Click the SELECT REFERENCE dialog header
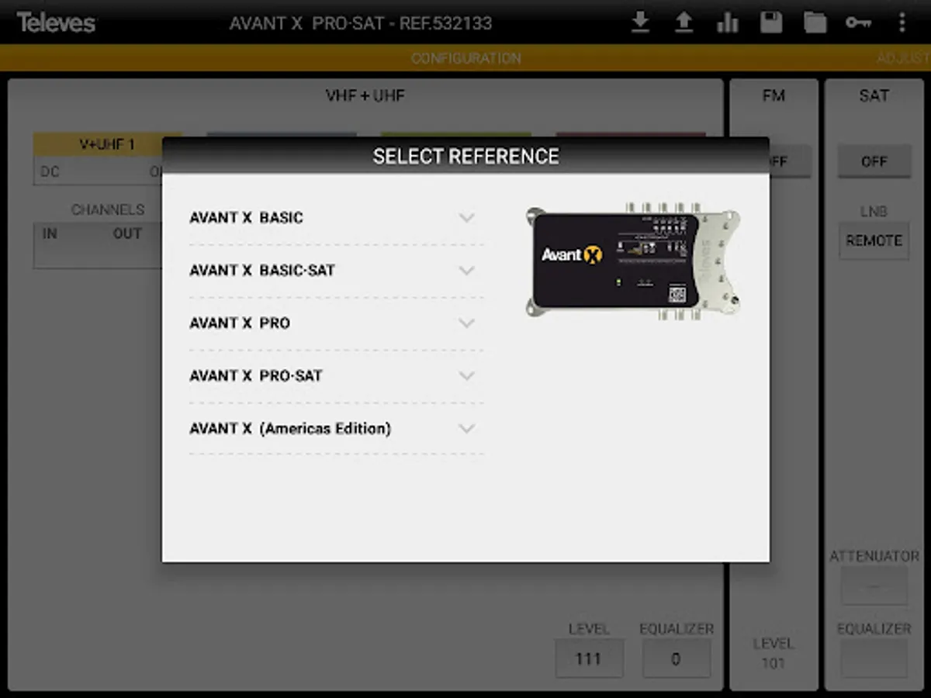The height and width of the screenshot is (698, 931). pyautogui.click(x=465, y=156)
